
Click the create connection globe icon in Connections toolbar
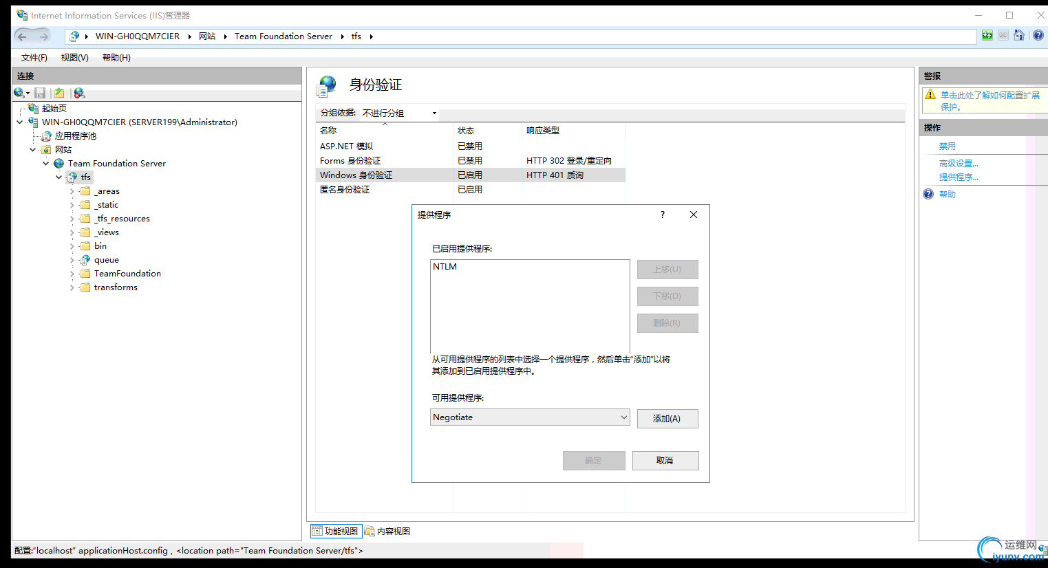point(19,93)
